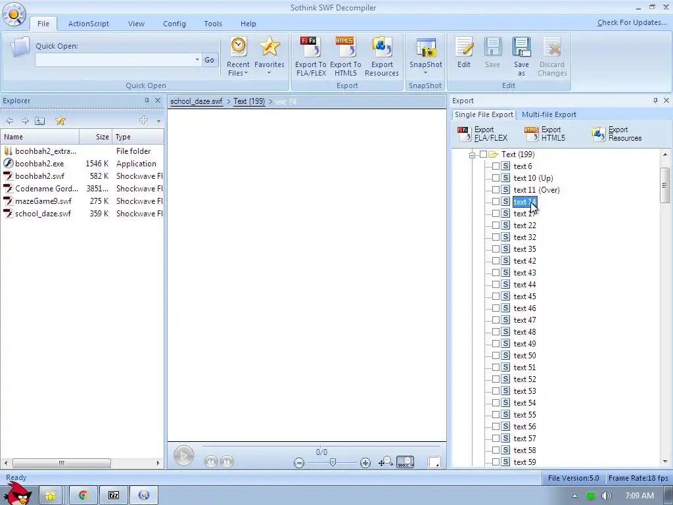The width and height of the screenshot is (673, 505).
Task: Click the zoom slider handle
Action: click(x=333, y=462)
